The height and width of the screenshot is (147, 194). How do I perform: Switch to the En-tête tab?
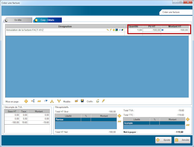point(18,20)
